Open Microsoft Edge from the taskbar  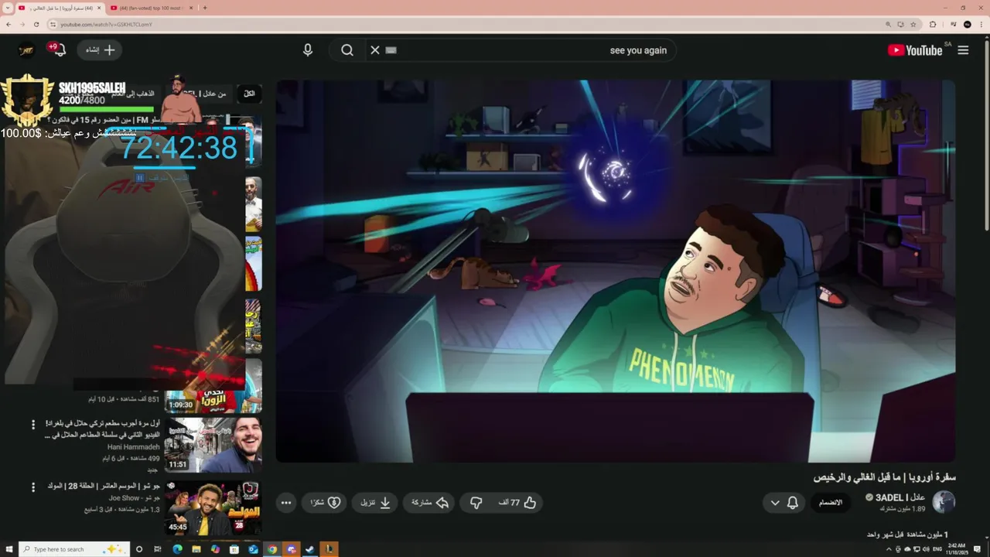tap(177, 549)
